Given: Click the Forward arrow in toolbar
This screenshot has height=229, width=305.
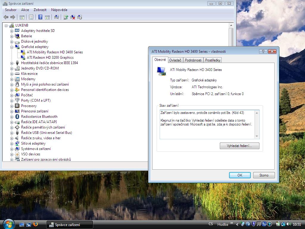Looking at the screenshot, I should 13,17.
